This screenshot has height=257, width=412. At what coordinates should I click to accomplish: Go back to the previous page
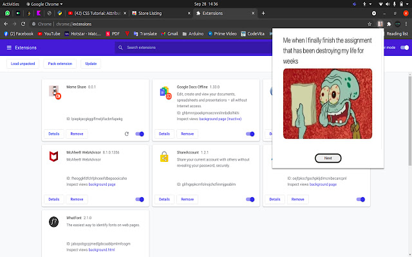click(x=6, y=24)
